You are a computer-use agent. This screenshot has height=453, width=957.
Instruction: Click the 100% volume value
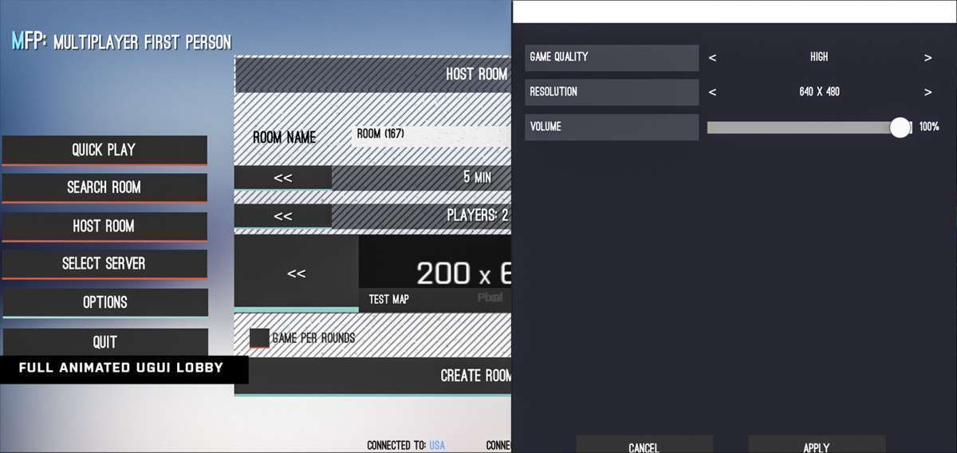tap(929, 127)
